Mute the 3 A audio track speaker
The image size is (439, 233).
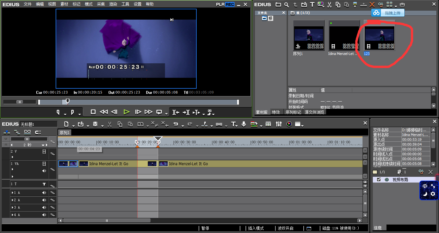tap(44, 208)
